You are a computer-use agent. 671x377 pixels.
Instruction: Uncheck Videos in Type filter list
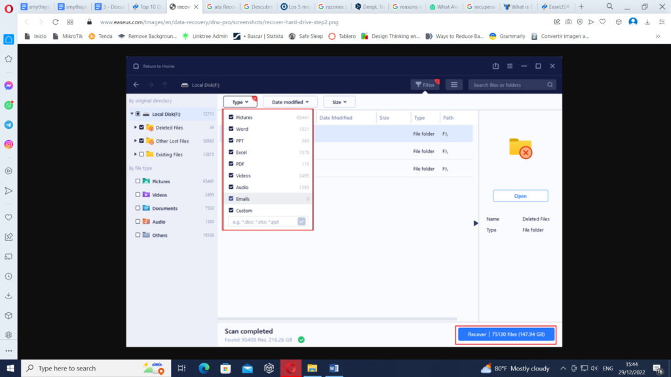231,175
